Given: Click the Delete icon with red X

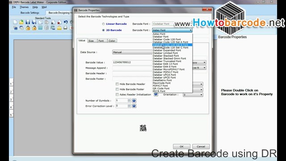Looking at the screenshot, I should pos(59,22).
